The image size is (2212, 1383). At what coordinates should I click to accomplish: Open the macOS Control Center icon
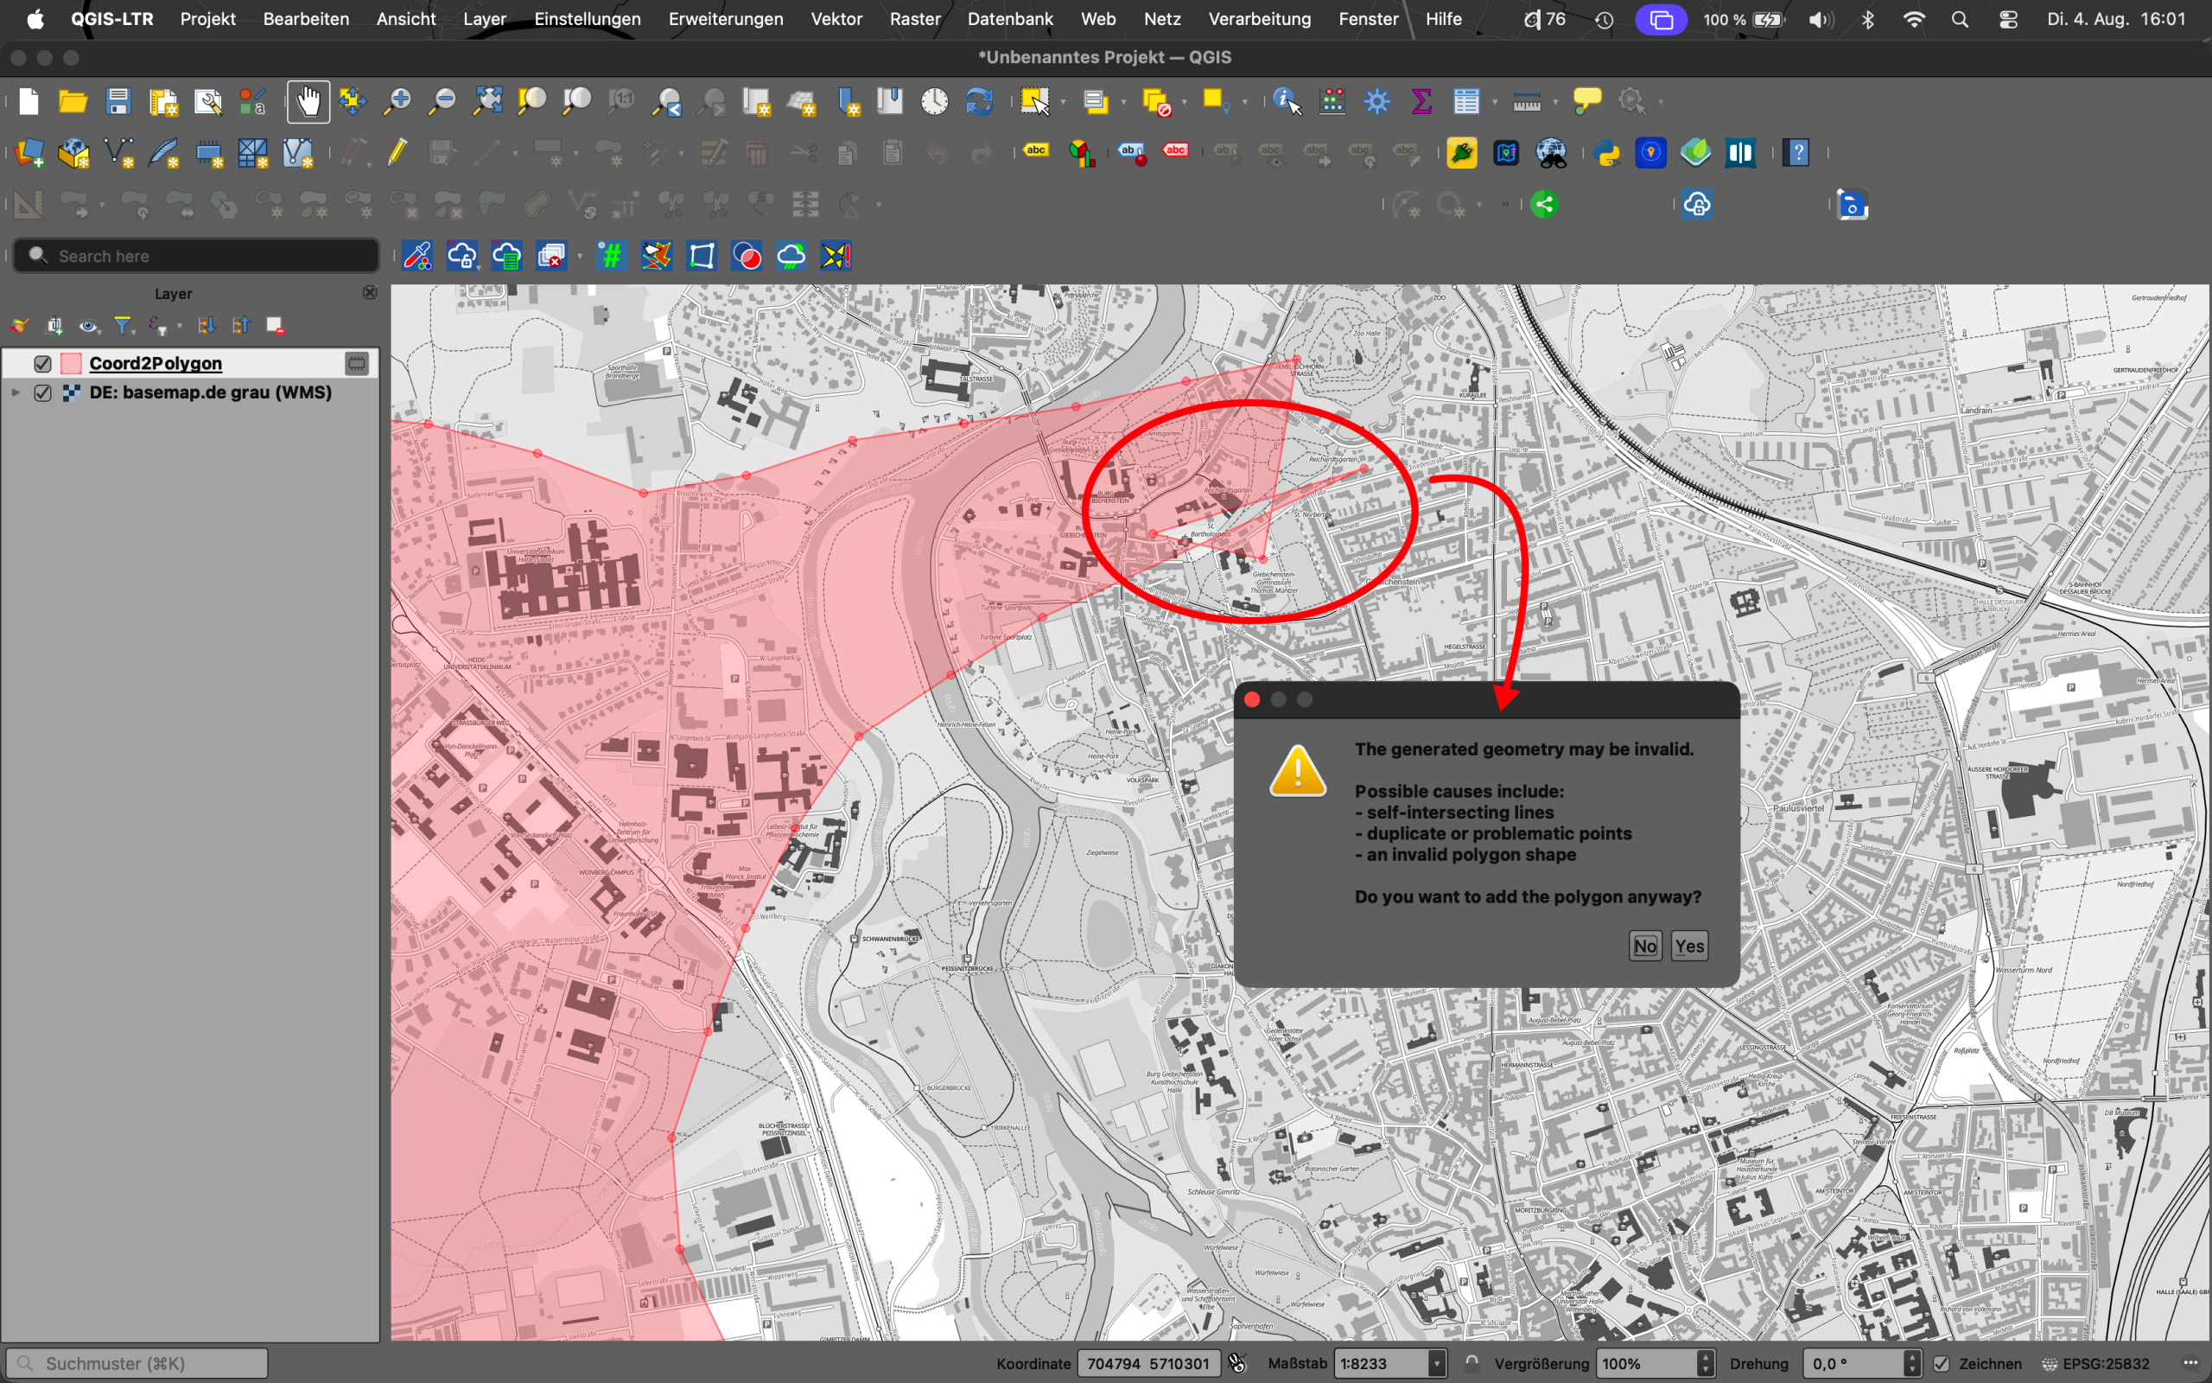(2008, 19)
